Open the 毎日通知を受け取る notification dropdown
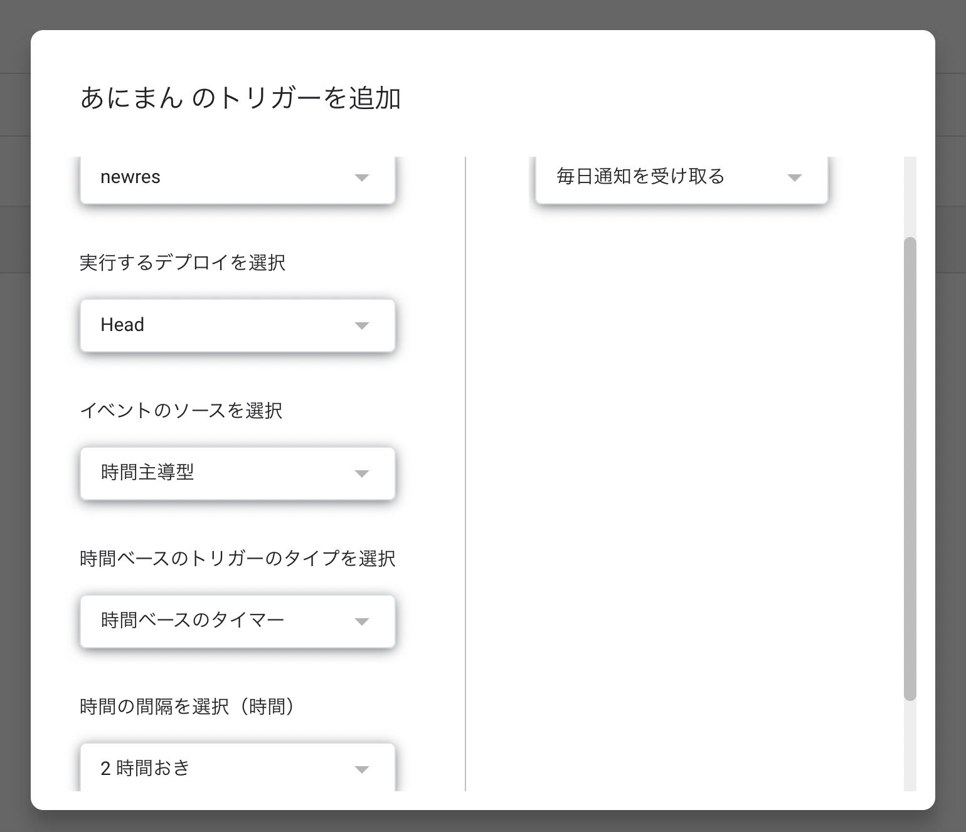The height and width of the screenshot is (832, 966). tap(665, 177)
